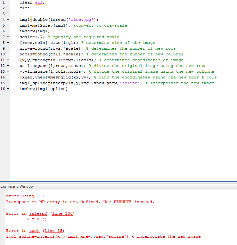This screenshot has width=237, height=245.
Task: Click the '% specify the required scale' comment
Action: tap(83, 37)
